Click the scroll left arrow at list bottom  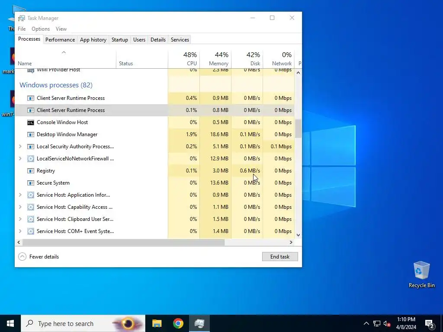click(19, 242)
